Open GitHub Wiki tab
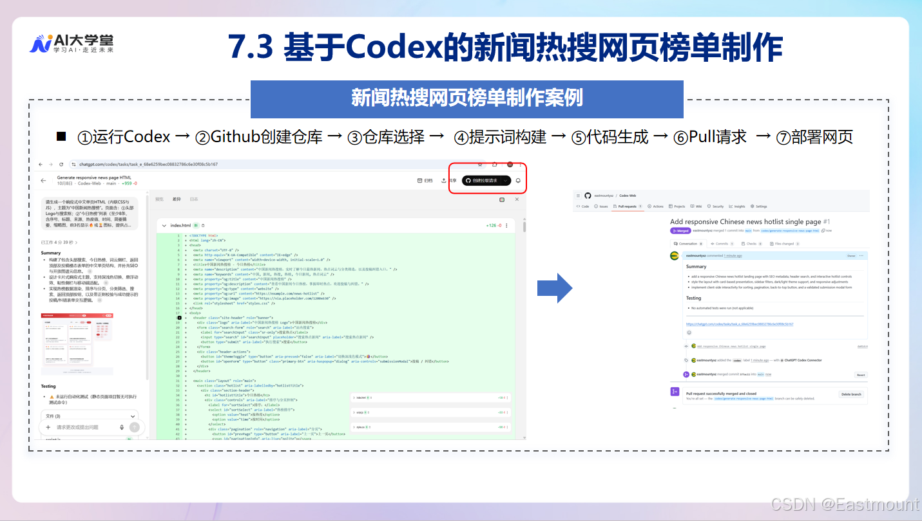 696,206
